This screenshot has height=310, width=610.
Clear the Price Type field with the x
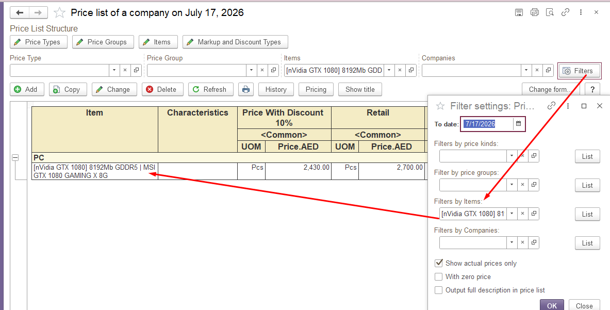[x=125, y=70]
